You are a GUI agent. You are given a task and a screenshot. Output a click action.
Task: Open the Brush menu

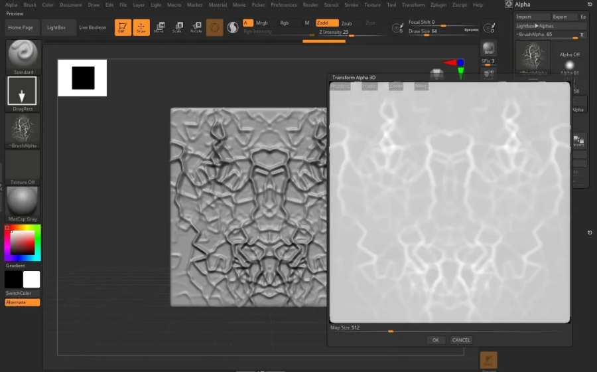pos(30,5)
